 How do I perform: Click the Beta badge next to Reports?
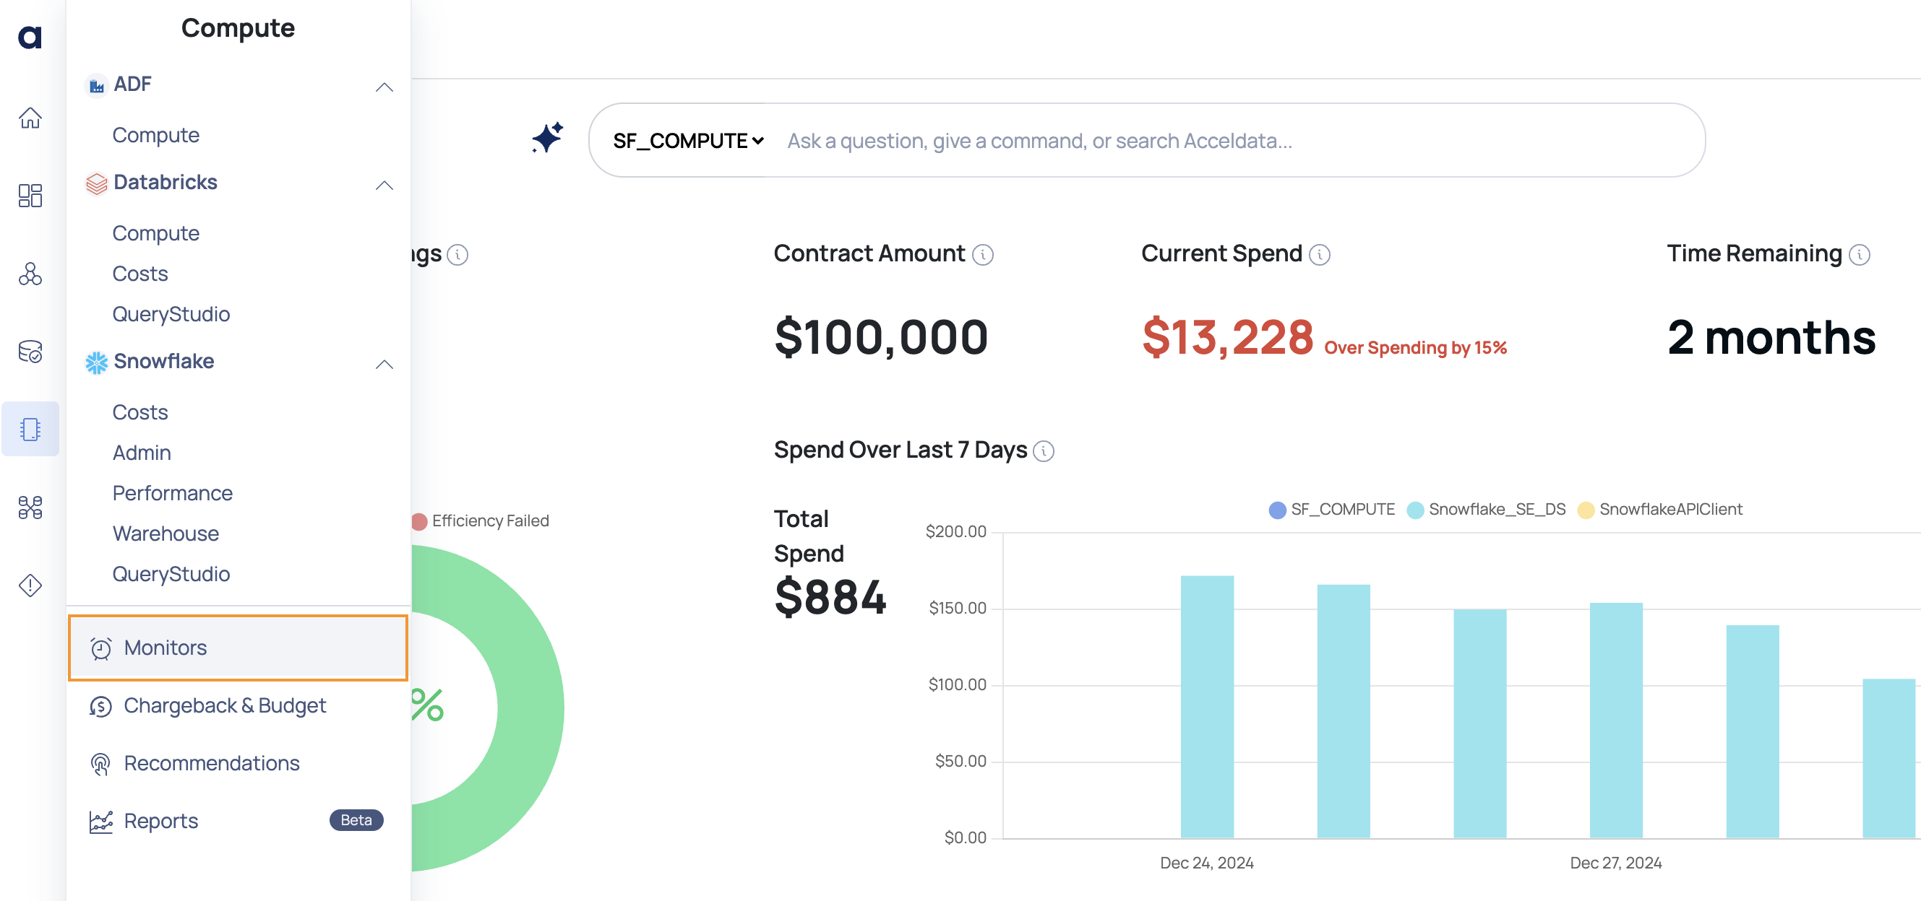(356, 819)
